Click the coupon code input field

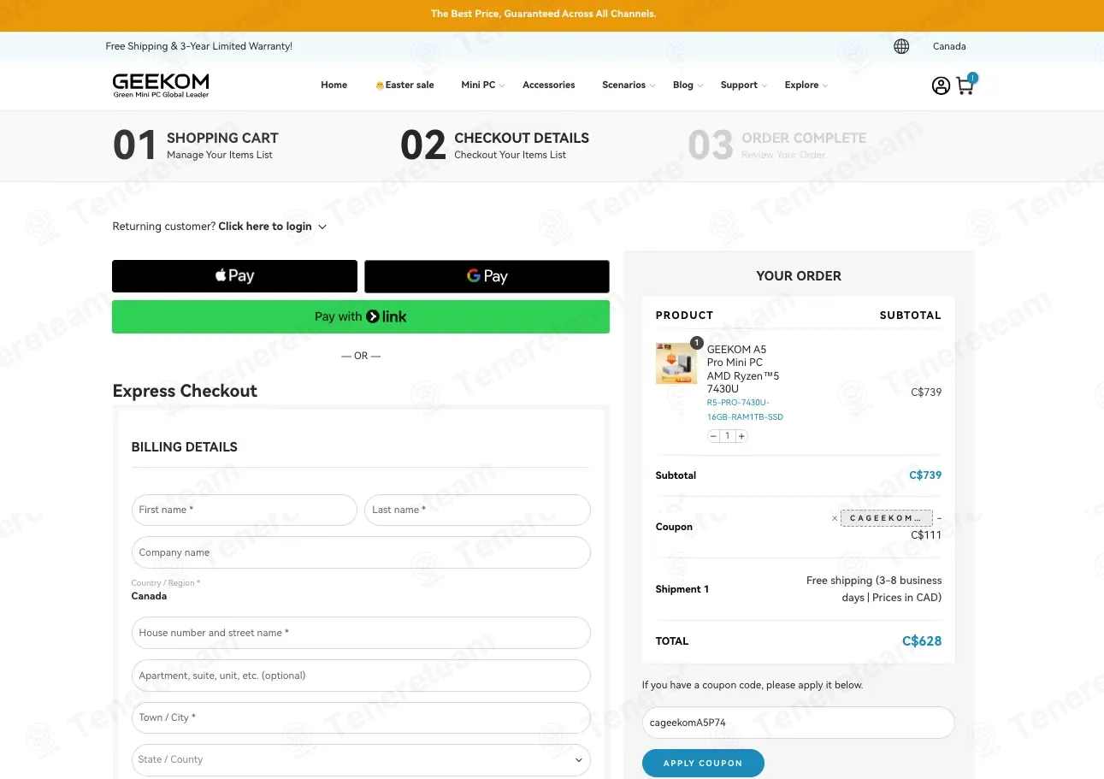798,723
